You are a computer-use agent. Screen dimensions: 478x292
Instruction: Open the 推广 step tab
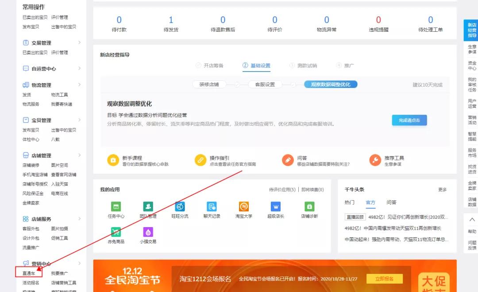click(345, 65)
